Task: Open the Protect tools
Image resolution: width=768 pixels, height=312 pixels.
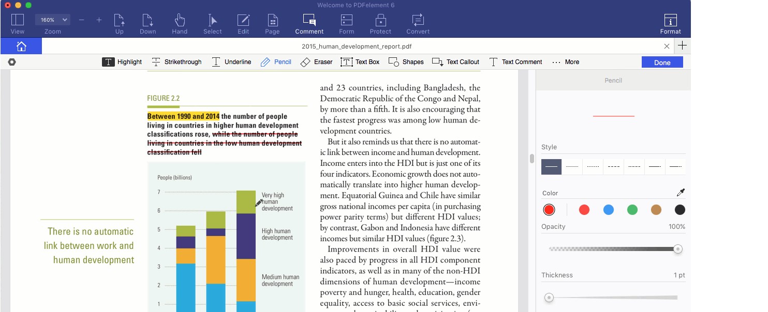Action: [380, 23]
